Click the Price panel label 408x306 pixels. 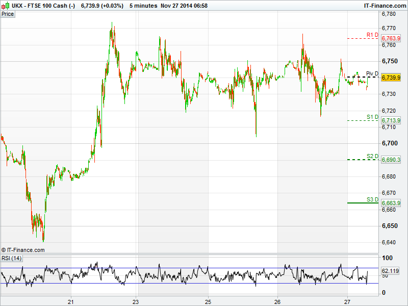[8, 14]
